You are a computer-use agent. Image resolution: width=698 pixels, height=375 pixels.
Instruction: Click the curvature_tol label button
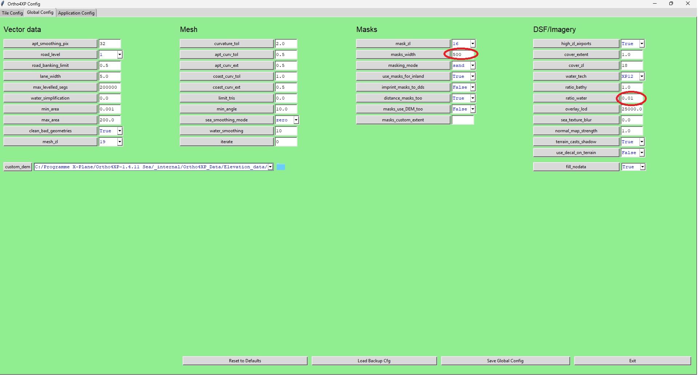[x=226, y=44]
